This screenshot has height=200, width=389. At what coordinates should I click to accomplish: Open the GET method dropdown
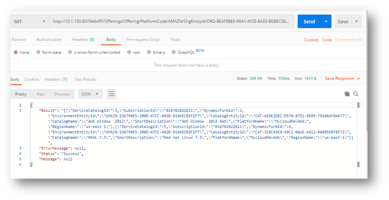coord(30,22)
